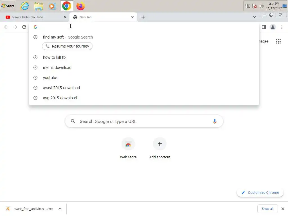Select the New Tab tab
This screenshot has width=288, height=216.
pos(103,17)
